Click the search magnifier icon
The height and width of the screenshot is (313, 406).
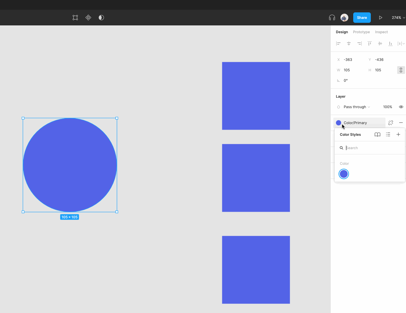341,148
